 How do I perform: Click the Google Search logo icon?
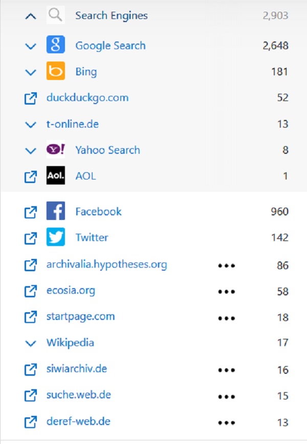pyautogui.click(x=56, y=45)
